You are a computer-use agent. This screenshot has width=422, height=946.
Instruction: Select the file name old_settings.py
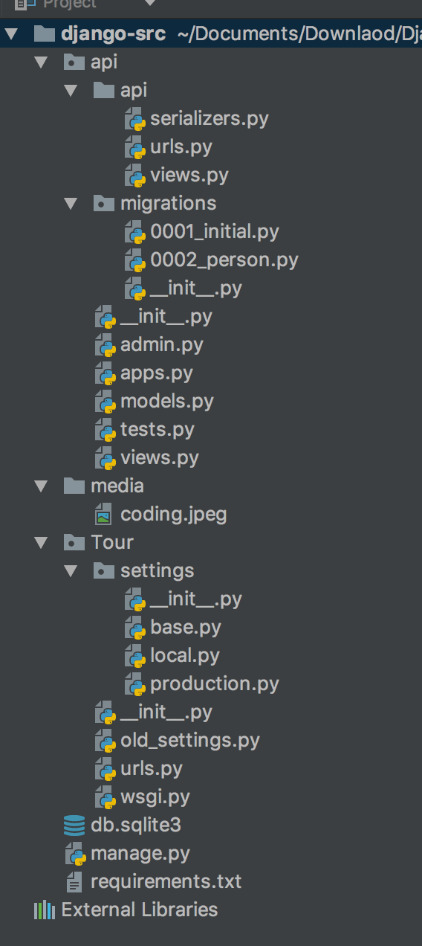[x=190, y=741]
